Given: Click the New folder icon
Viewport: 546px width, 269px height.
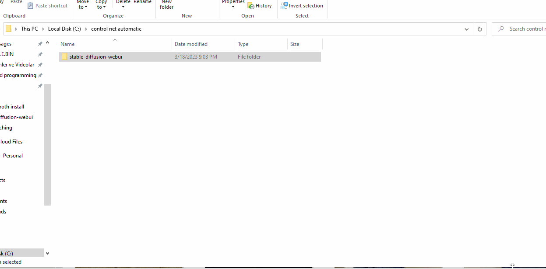Looking at the screenshot, I should (x=166, y=4).
